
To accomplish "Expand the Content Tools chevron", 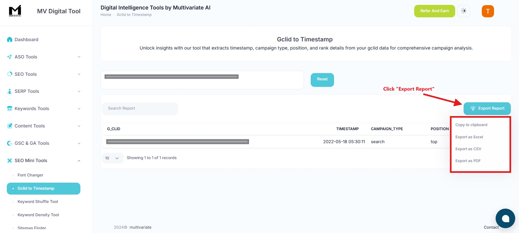I will pyautogui.click(x=79, y=126).
